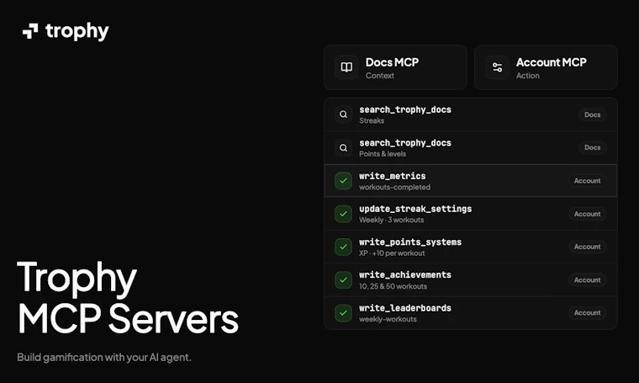Click the workouts-completed subtitle
The image size is (639, 383).
point(394,187)
